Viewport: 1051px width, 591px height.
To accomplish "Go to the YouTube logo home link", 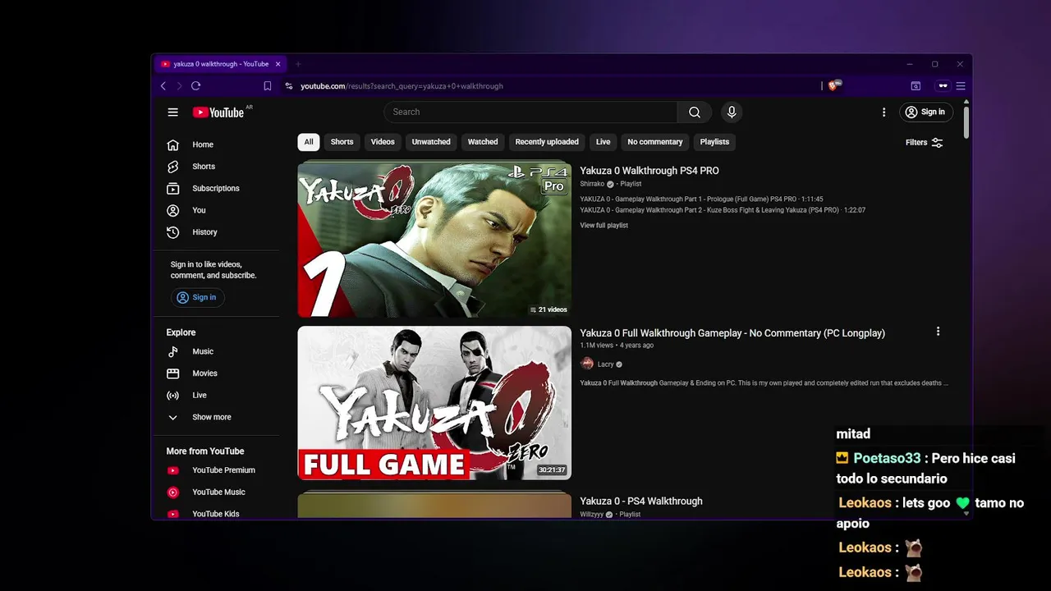I will (x=218, y=112).
